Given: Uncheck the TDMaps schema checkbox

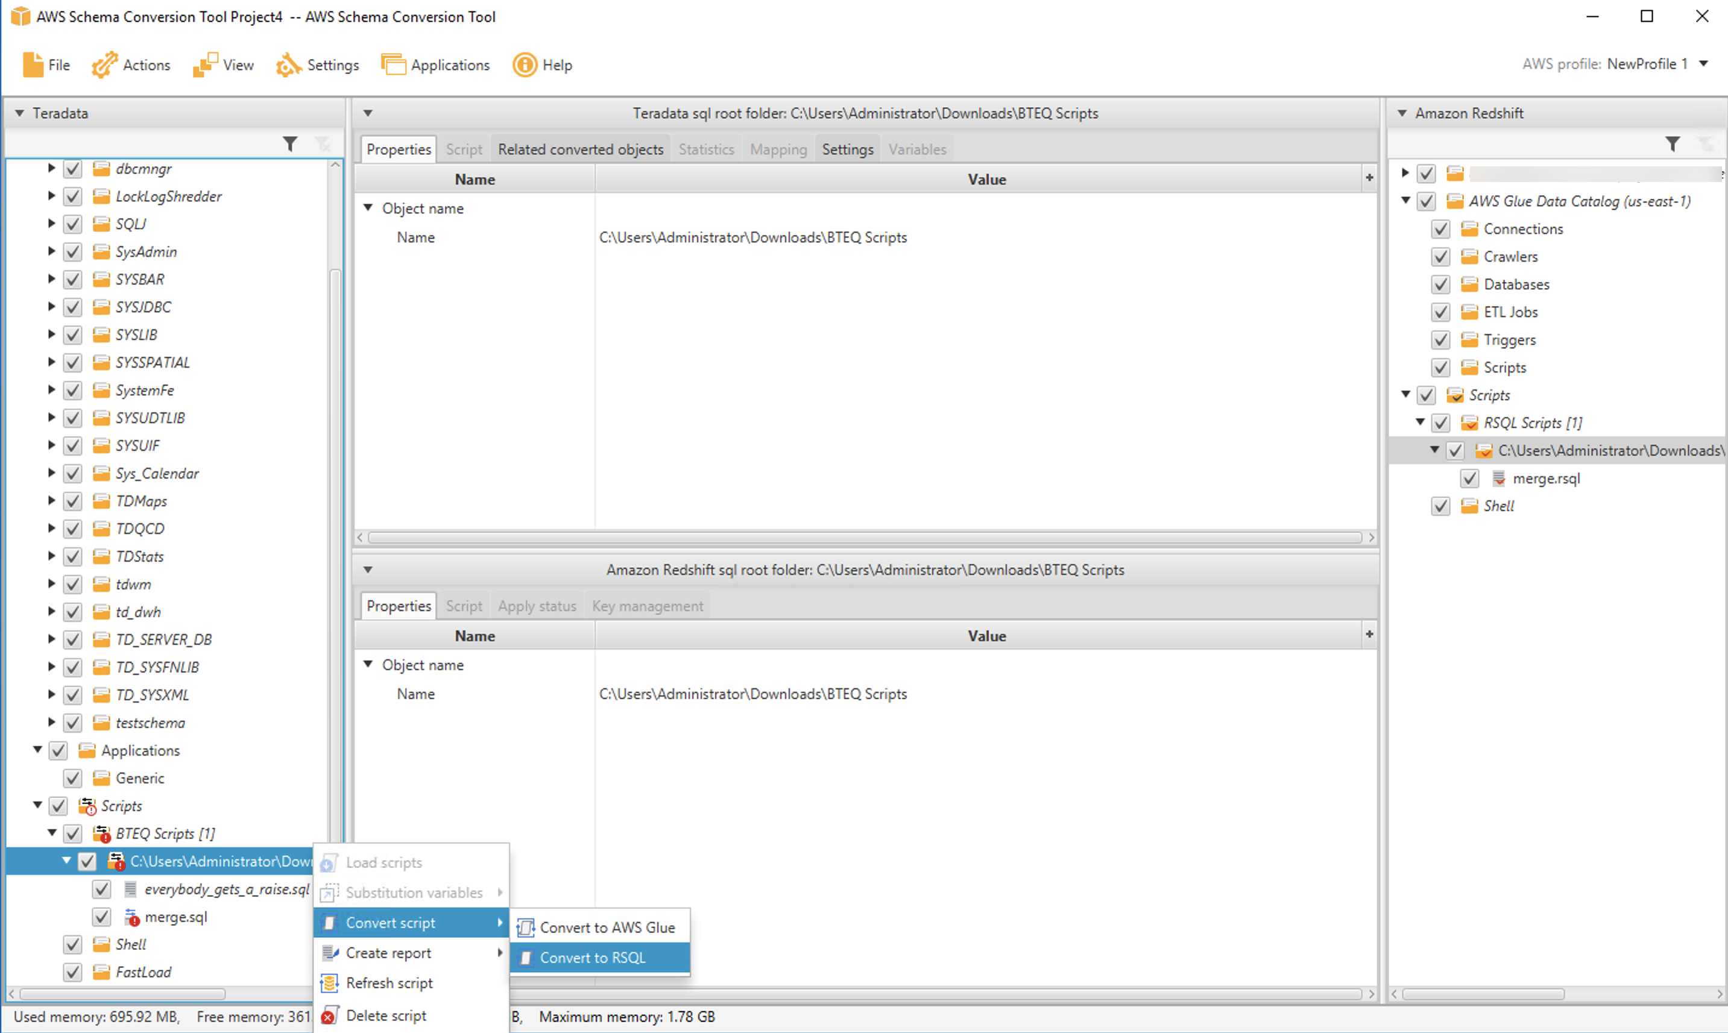Looking at the screenshot, I should point(72,501).
